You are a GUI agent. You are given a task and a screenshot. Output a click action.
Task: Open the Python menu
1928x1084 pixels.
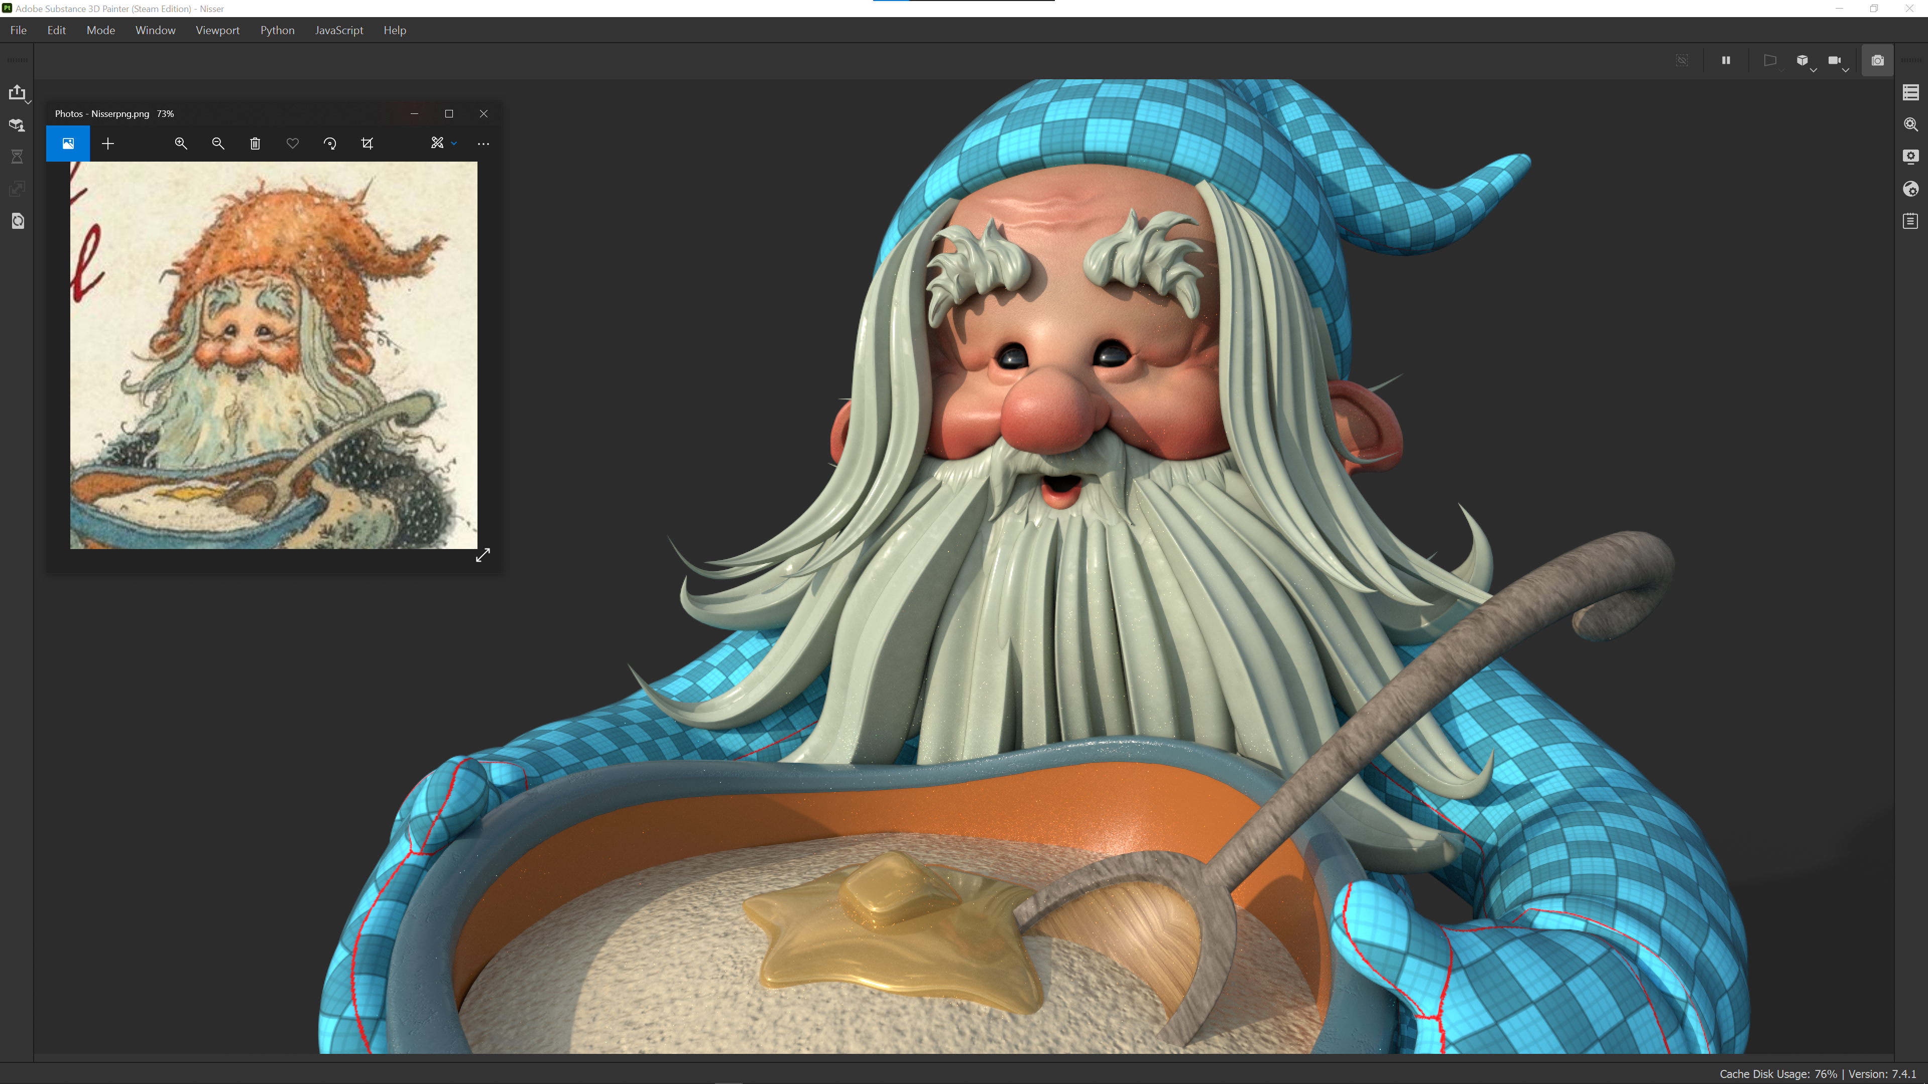click(277, 30)
